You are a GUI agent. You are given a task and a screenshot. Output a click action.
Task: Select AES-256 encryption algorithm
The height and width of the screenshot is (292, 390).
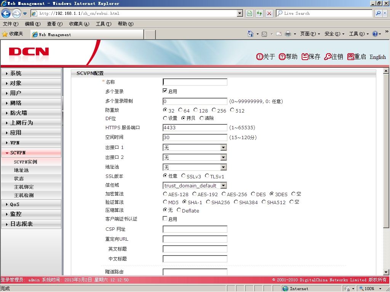(x=224, y=194)
